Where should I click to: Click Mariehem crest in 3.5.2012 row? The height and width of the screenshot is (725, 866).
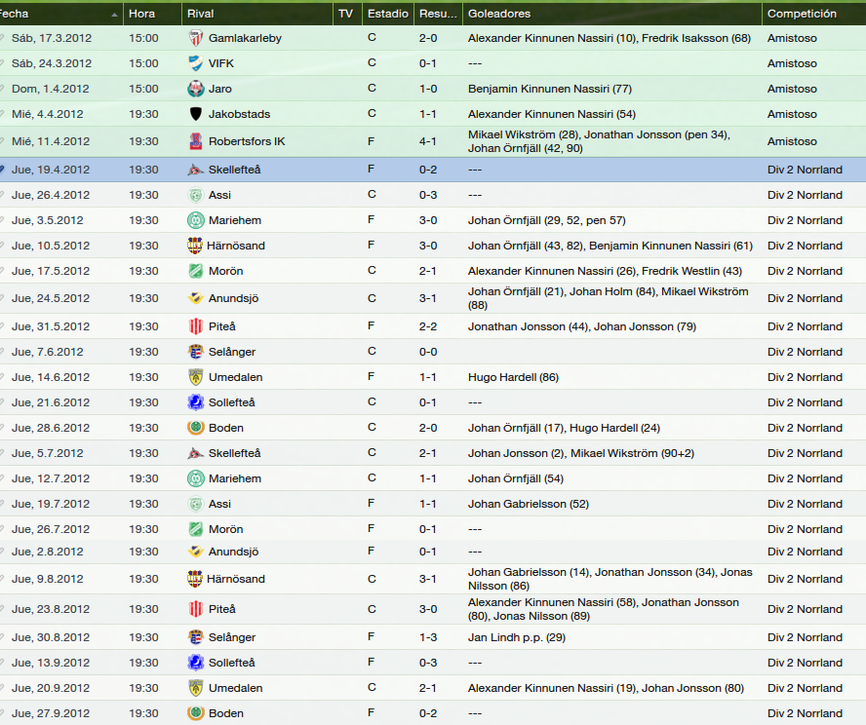pos(195,220)
